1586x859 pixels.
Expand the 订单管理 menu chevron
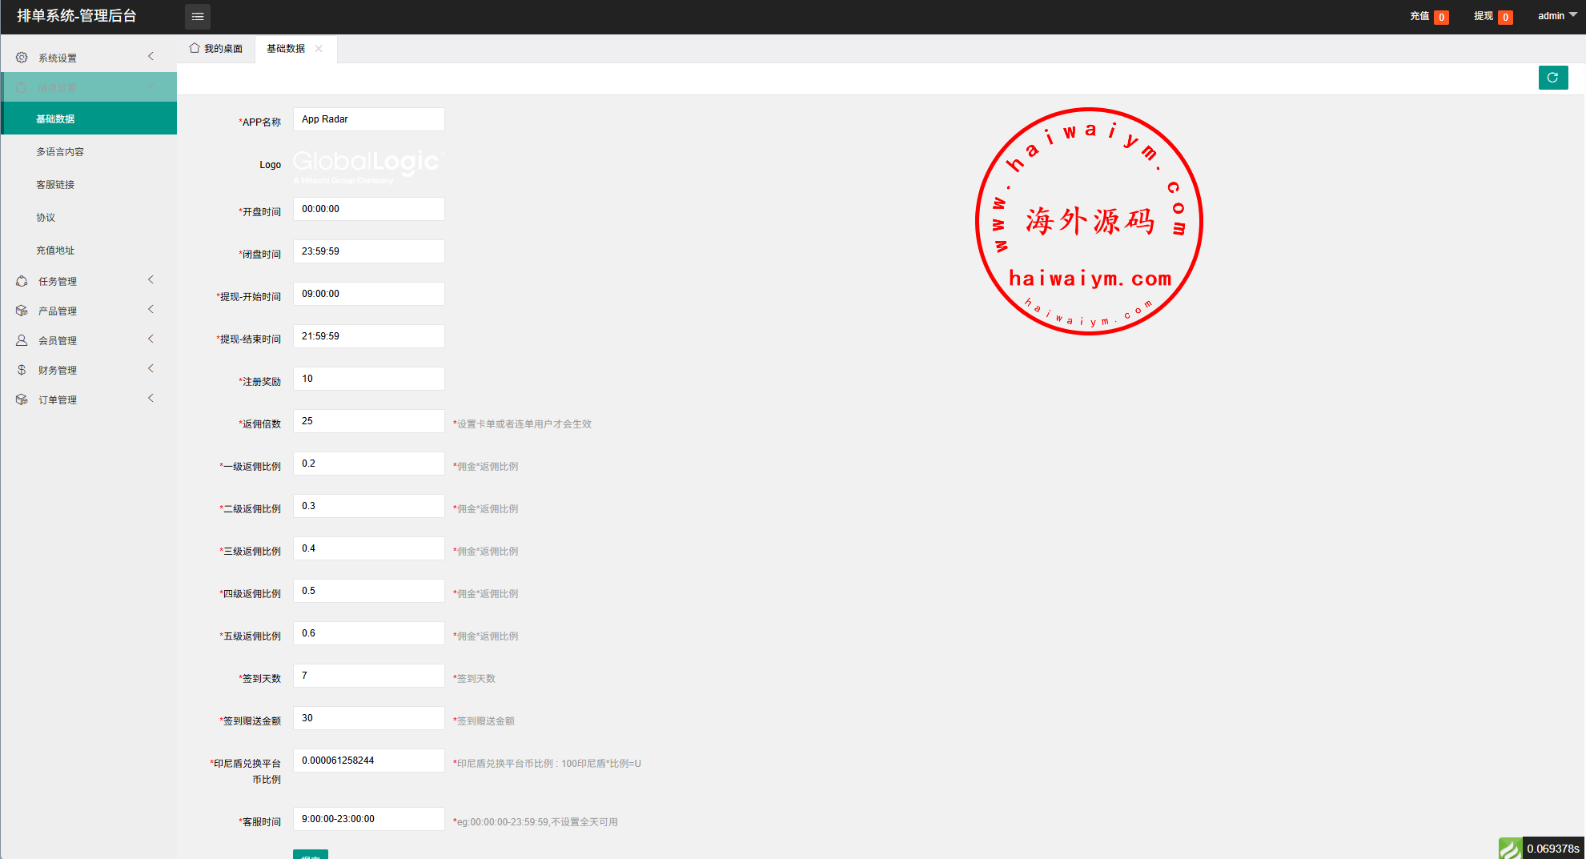click(x=151, y=398)
